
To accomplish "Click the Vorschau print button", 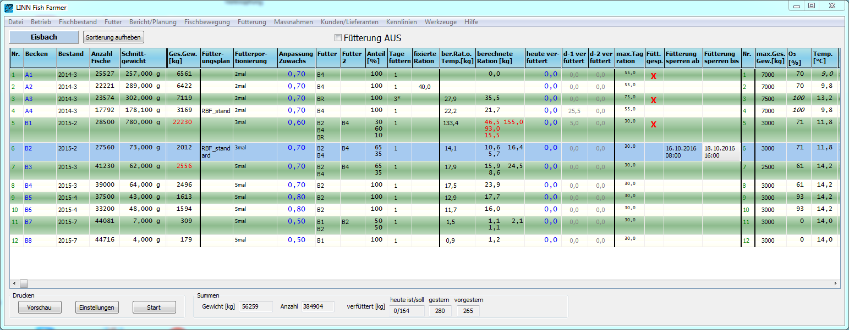I will pyautogui.click(x=39, y=307).
